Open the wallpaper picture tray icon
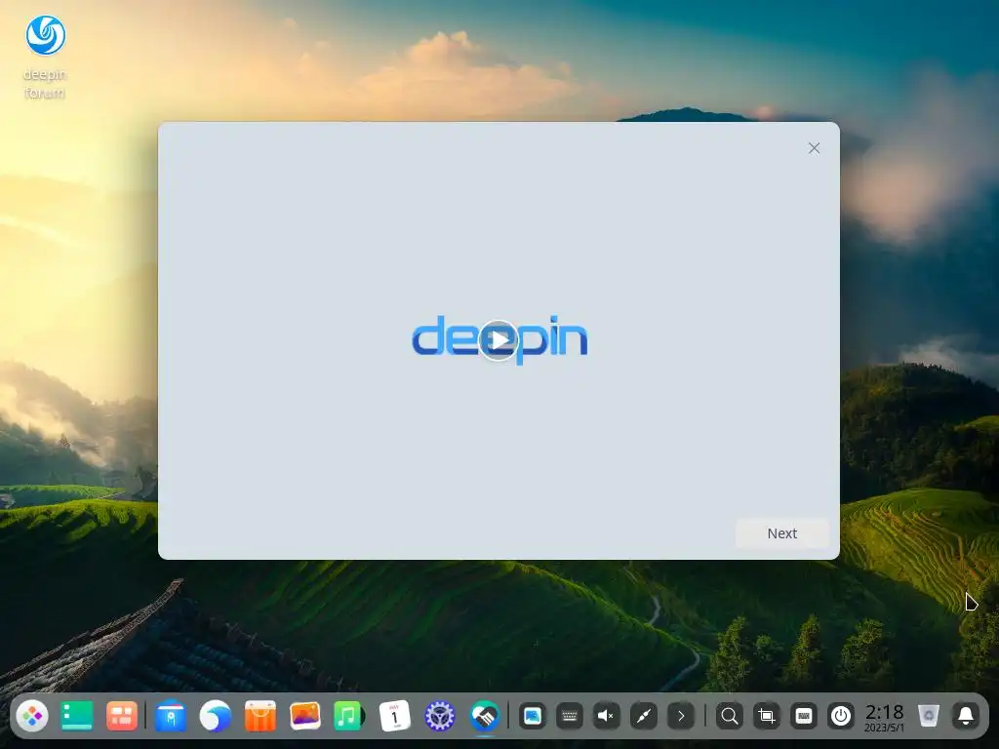Viewport: 999px width, 749px height. tap(532, 717)
